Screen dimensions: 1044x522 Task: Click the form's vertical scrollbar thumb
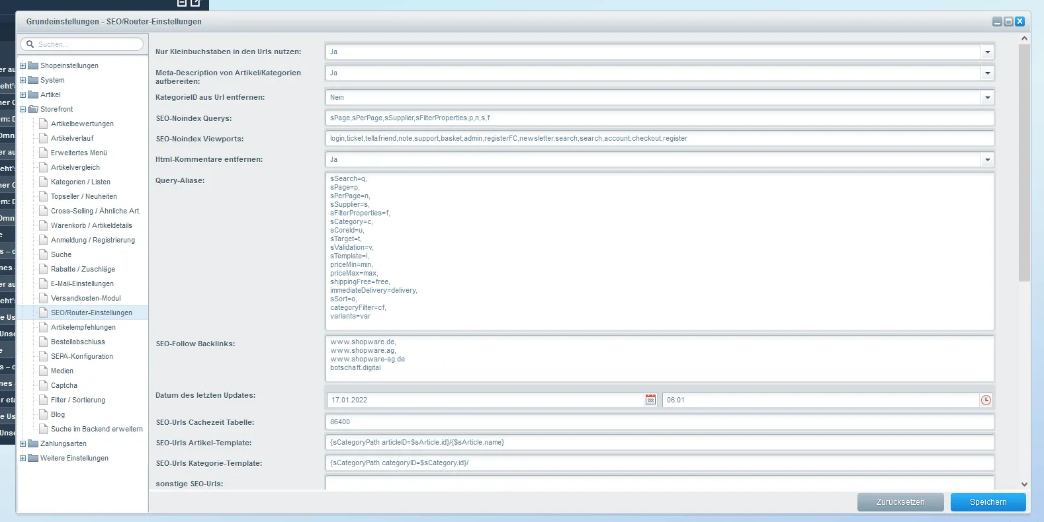(x=1024, y=163)
